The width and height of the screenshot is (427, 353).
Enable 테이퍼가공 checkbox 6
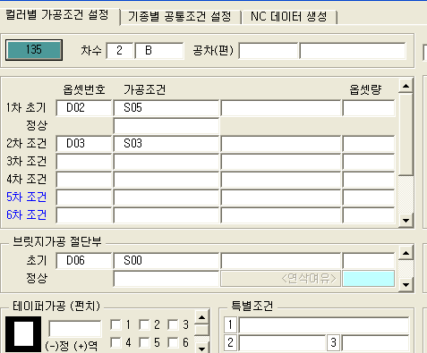coord(173,342)
